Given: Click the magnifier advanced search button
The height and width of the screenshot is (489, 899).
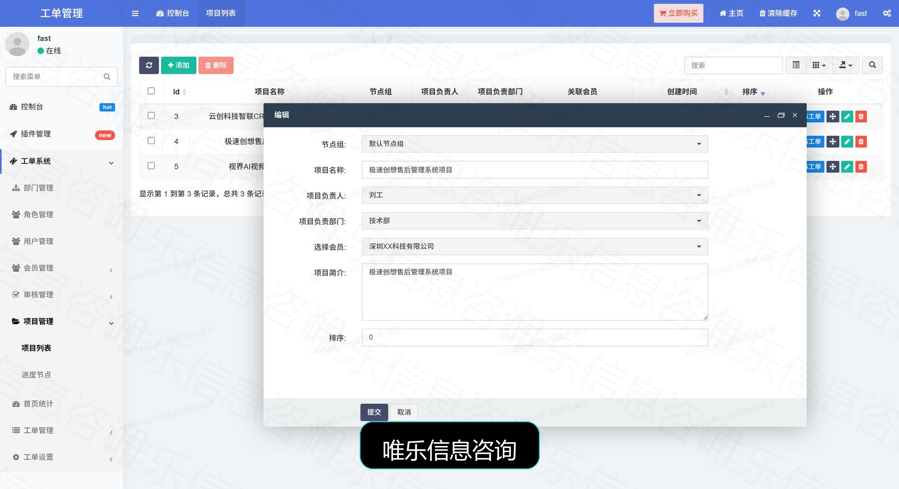Looking at the screenshot, I should pos(872,65).
